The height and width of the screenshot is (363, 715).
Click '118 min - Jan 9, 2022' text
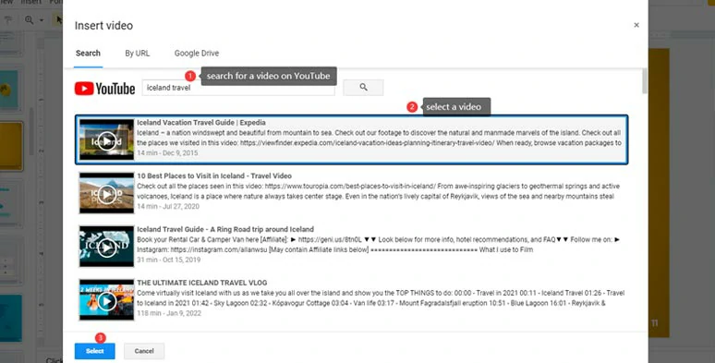pos(168,313)
